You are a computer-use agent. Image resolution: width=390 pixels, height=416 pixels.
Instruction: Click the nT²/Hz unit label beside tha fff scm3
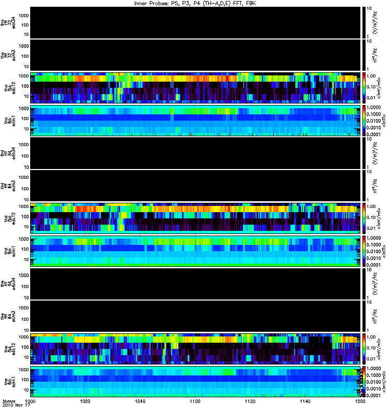pos(375,55)
